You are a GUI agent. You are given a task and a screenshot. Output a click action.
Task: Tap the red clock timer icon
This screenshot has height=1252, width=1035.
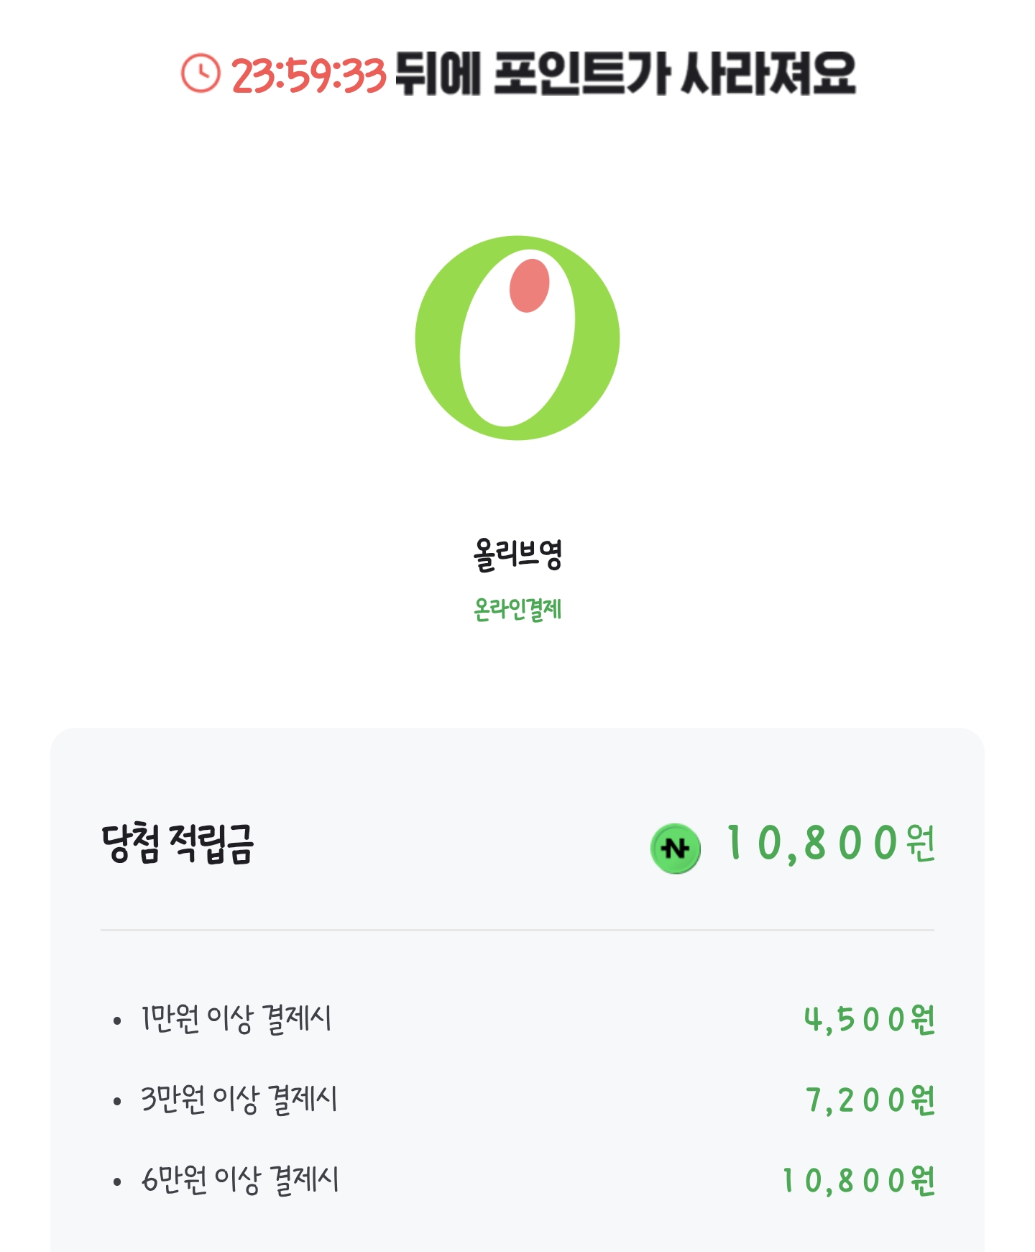(200, 73)
